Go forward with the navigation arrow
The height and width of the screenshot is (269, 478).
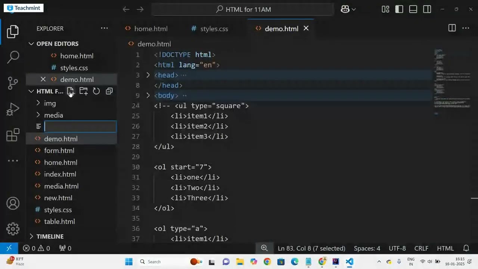(140, 9)
